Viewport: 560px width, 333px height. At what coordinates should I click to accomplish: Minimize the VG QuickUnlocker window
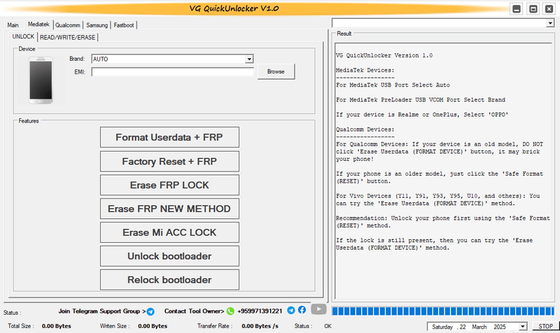click(517, 9)
